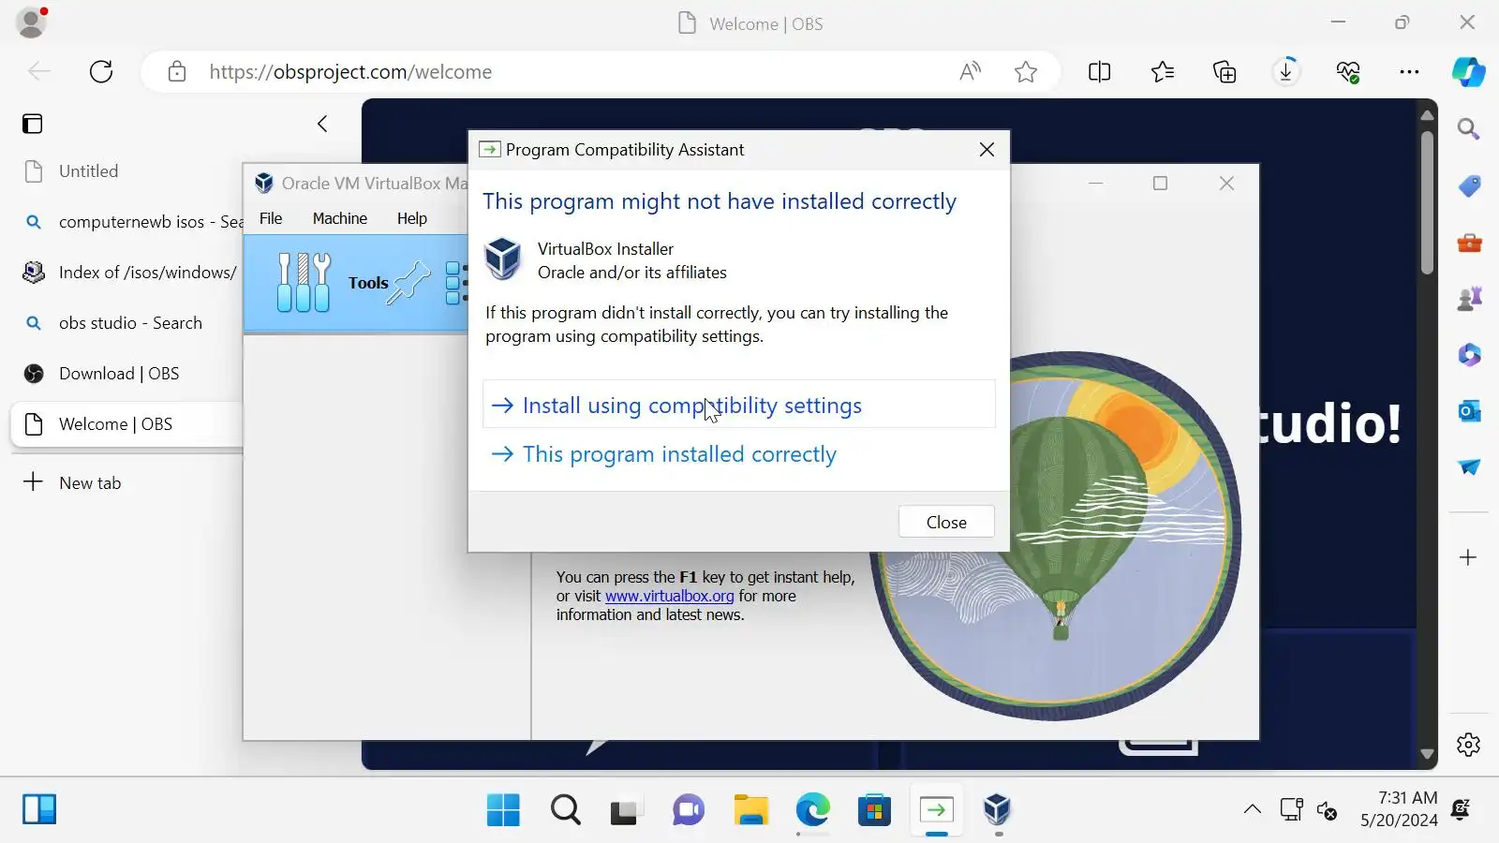1499x843 pixels.
Task: Open Drop paper plane in sidebar
Action: click(1469, 467)
